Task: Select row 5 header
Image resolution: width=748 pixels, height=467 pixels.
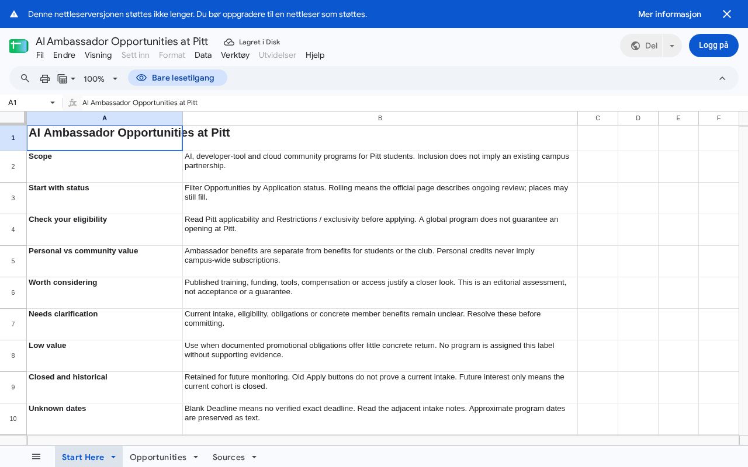Action: pos(13,261)
